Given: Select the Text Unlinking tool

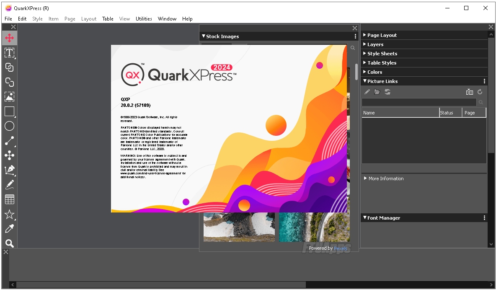Looking at the screenshot, I should tap(10, 82).
